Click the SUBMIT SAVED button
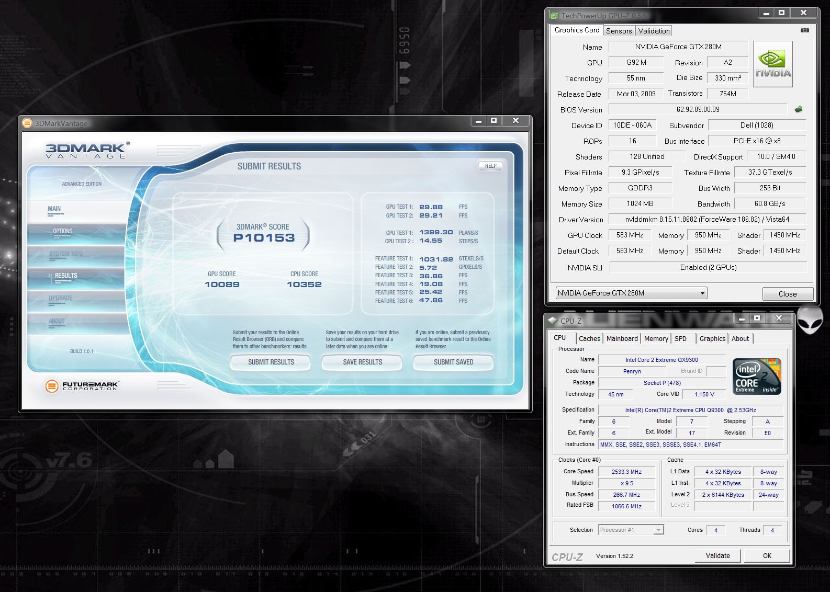The height and width of the screenshot is (592, 830). click(453, 362)
